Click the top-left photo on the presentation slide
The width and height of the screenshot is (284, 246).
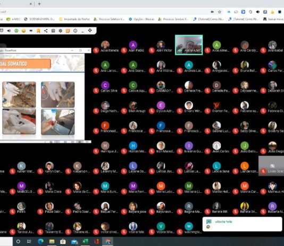19,94
